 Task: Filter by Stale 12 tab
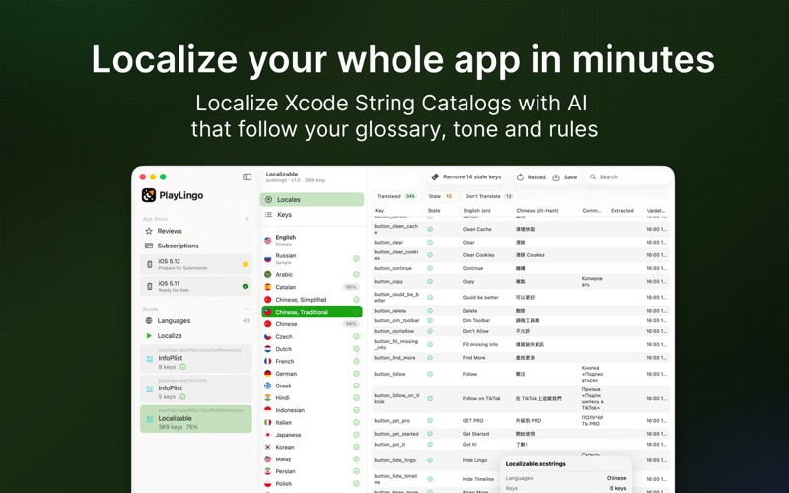[441, 196]
